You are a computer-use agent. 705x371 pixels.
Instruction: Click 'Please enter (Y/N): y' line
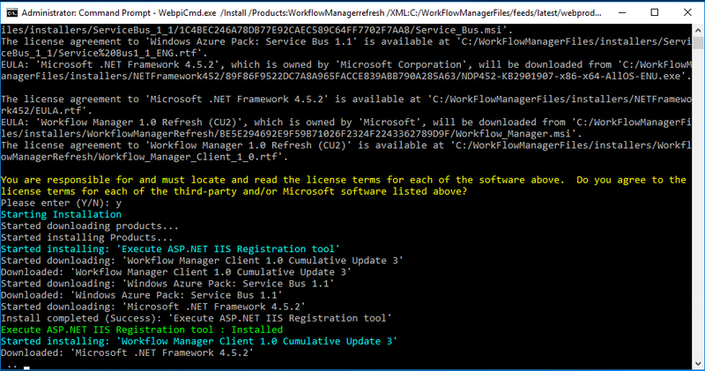click(61, 203)
